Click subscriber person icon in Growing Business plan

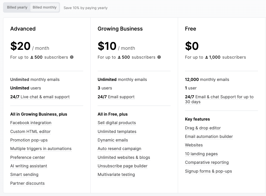[119, 57]
